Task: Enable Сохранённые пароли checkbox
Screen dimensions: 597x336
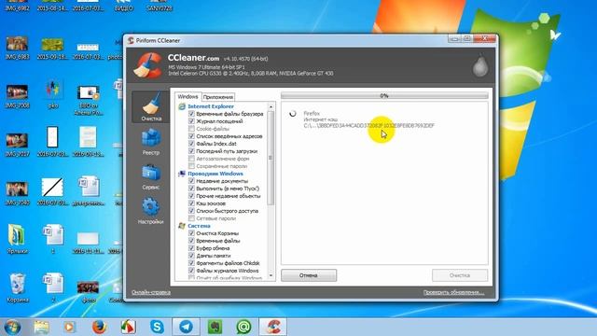Action: point(191,166)
